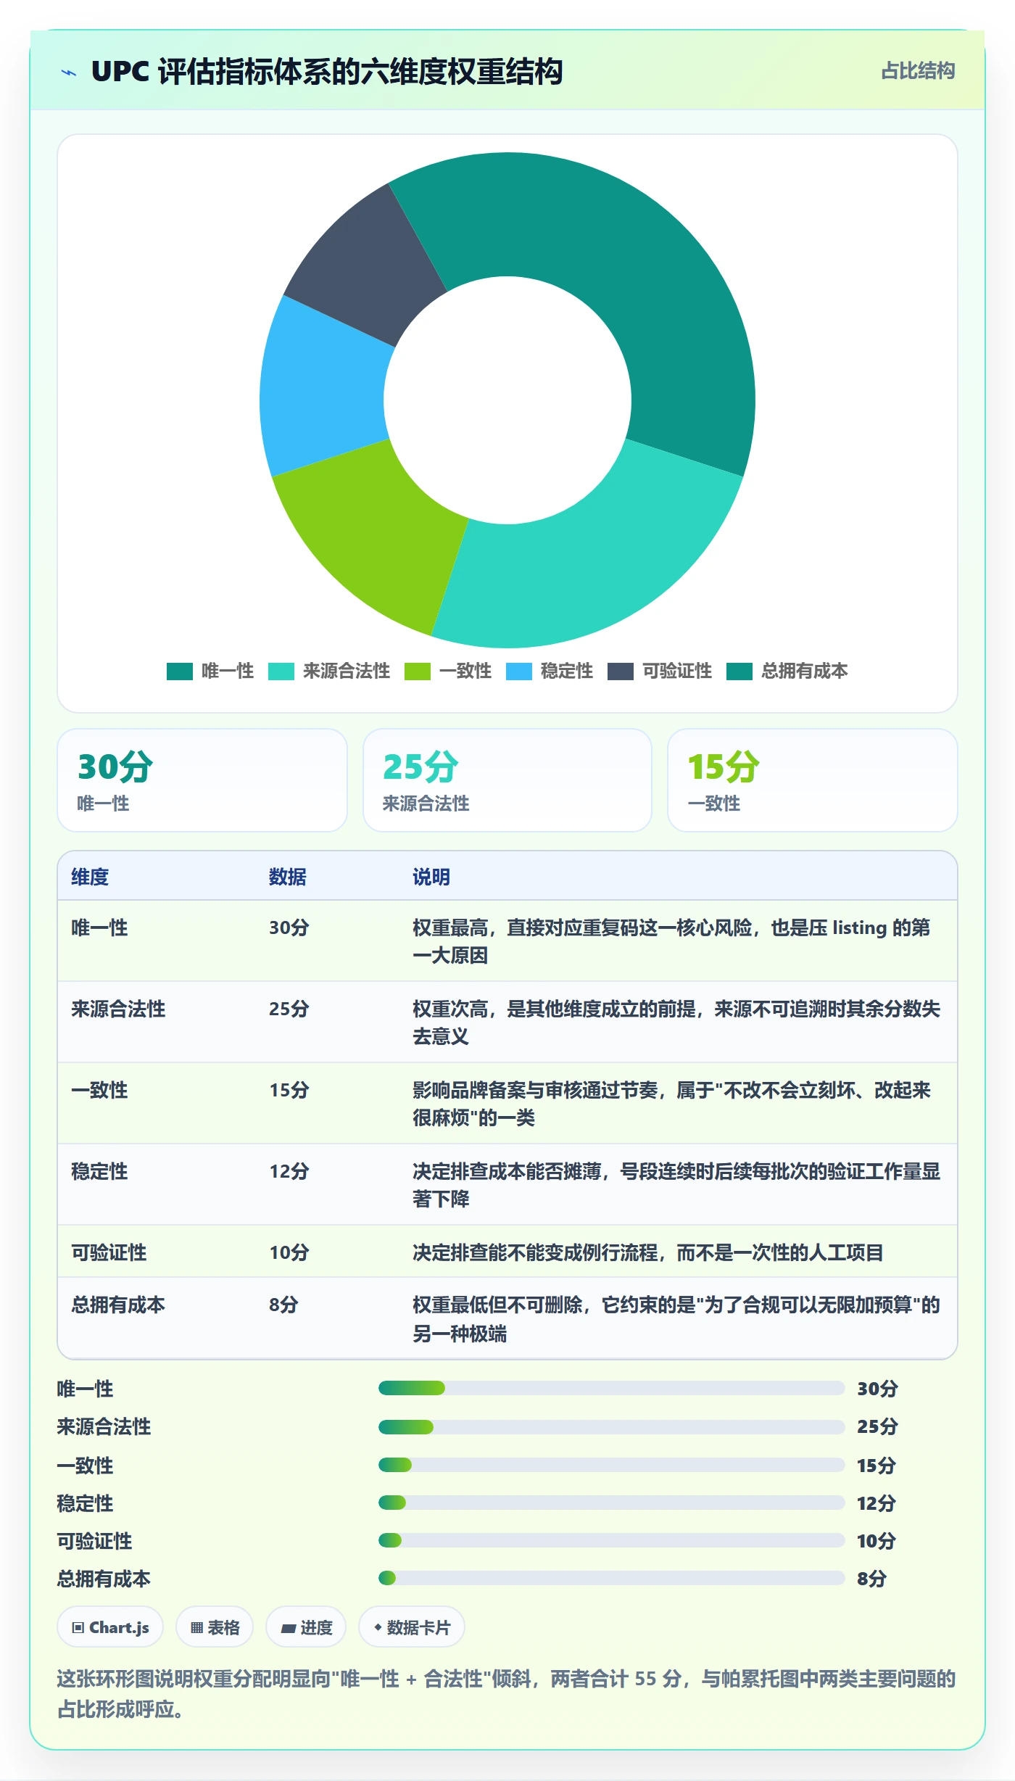Click the 10分 value beside 可验证性 bar
The width and height of the screenshot is (1015, 1781).
(877, 1541)
